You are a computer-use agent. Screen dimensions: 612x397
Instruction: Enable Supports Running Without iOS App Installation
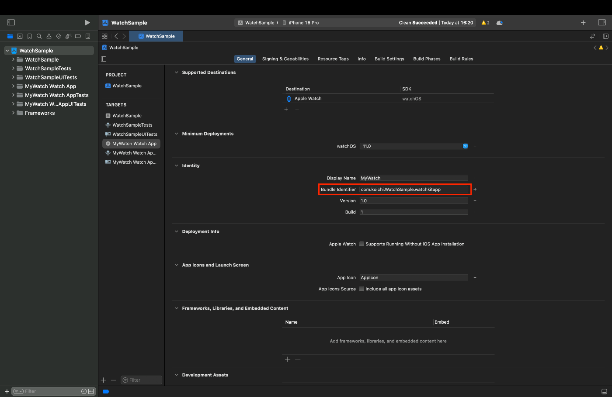[362, 244]
